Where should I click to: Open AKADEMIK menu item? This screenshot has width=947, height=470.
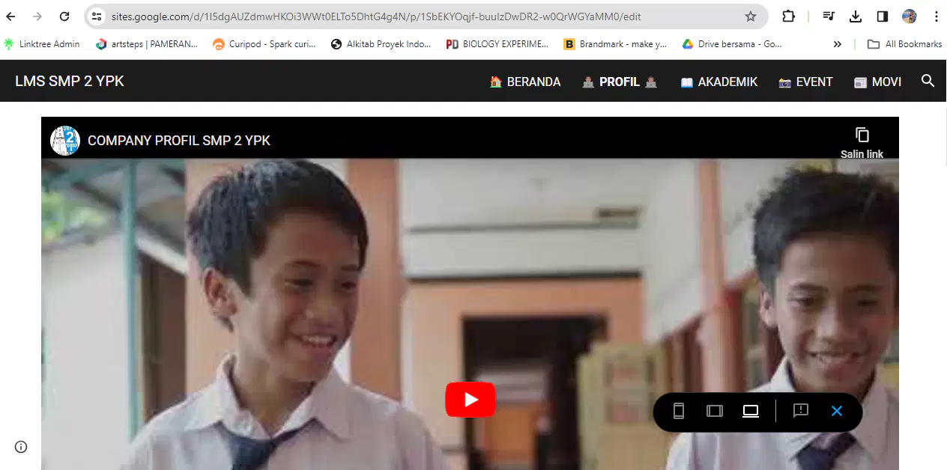pyautogui.click(x=719, y=82)
